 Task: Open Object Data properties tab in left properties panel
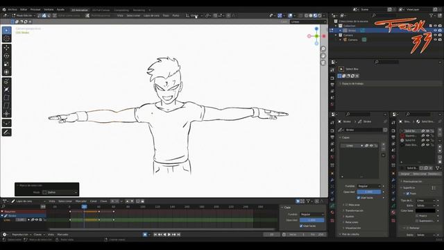(x=332, y=206)
